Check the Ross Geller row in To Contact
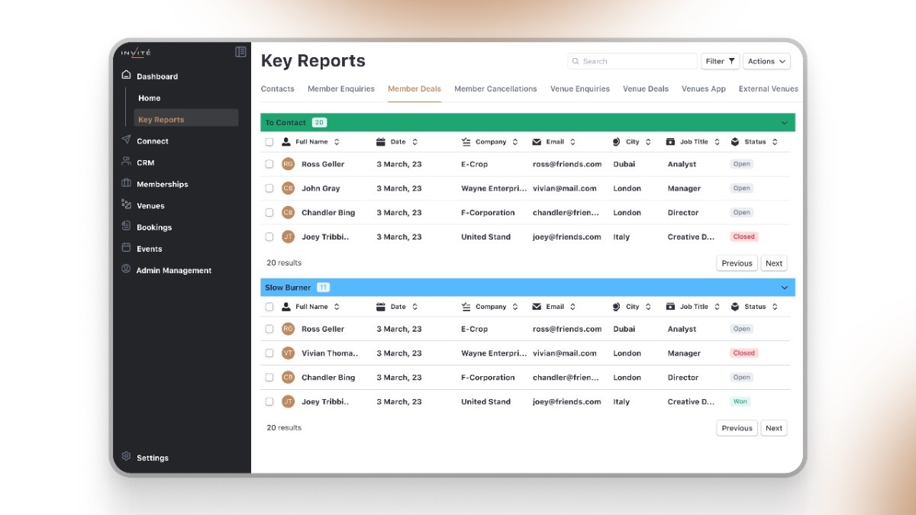The image size is (916, 515). [269, 164]
